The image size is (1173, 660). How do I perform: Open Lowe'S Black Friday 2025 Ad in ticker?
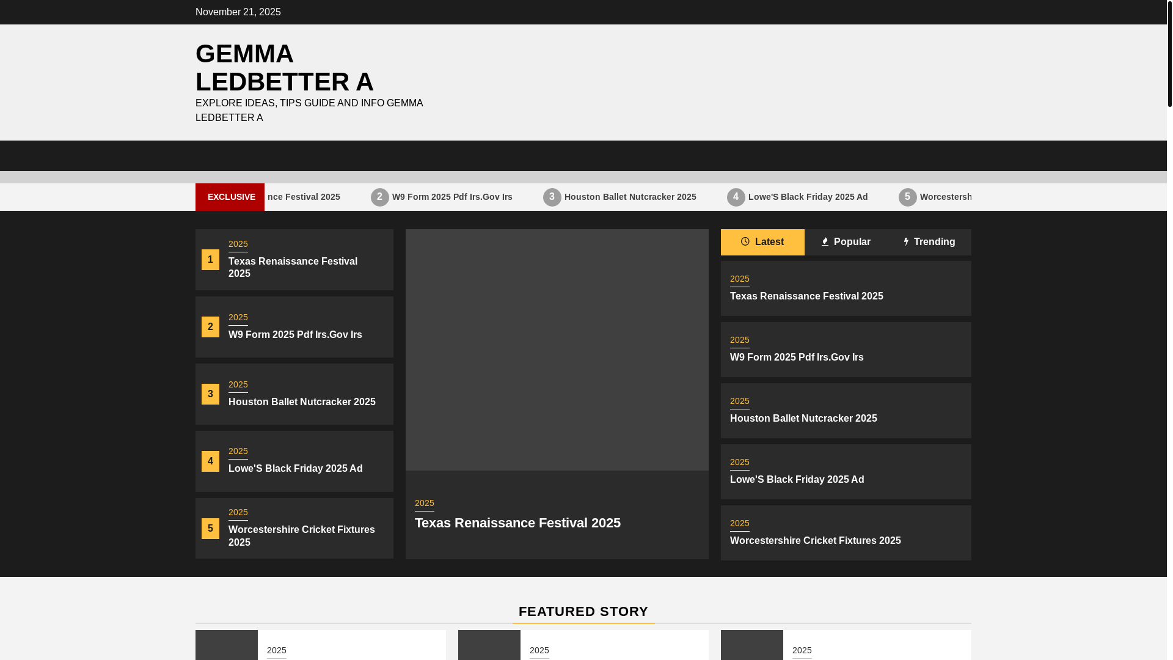click(x=808, y=197)
